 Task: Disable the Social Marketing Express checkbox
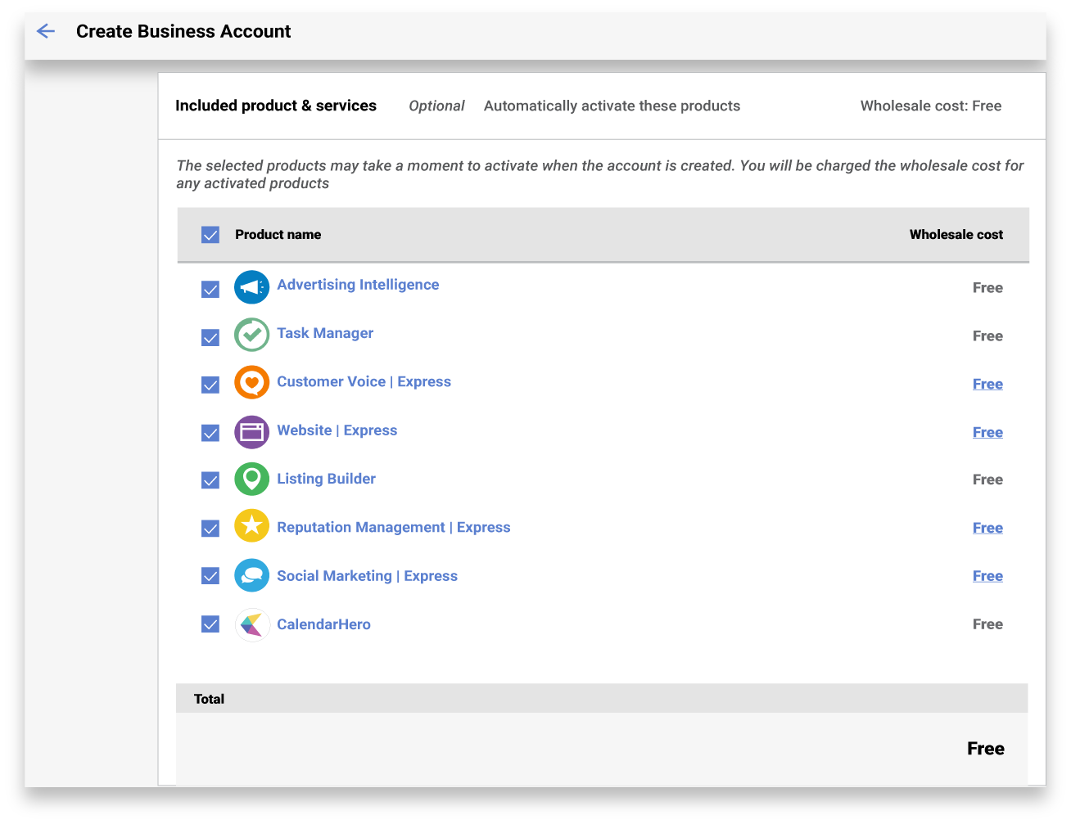pyautogui.click(x=210, y=576)
